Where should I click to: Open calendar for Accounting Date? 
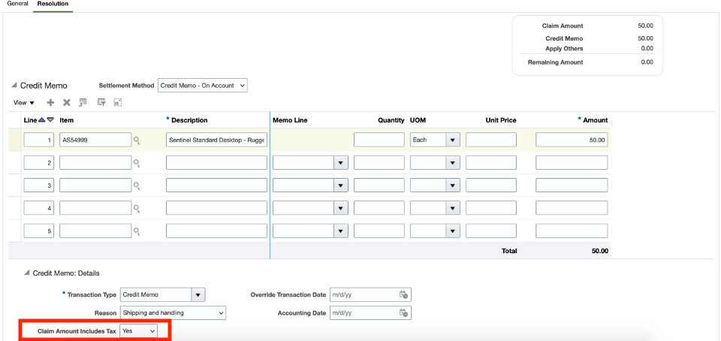click(x=404, y=313)
